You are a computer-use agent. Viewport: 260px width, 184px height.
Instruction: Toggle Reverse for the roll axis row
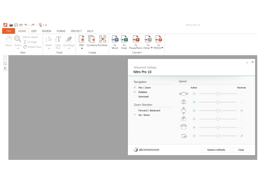241,127
